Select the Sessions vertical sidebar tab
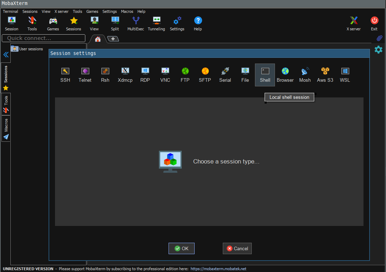The width and height of the screenshot is (386, 272). [x=6, y=78]
